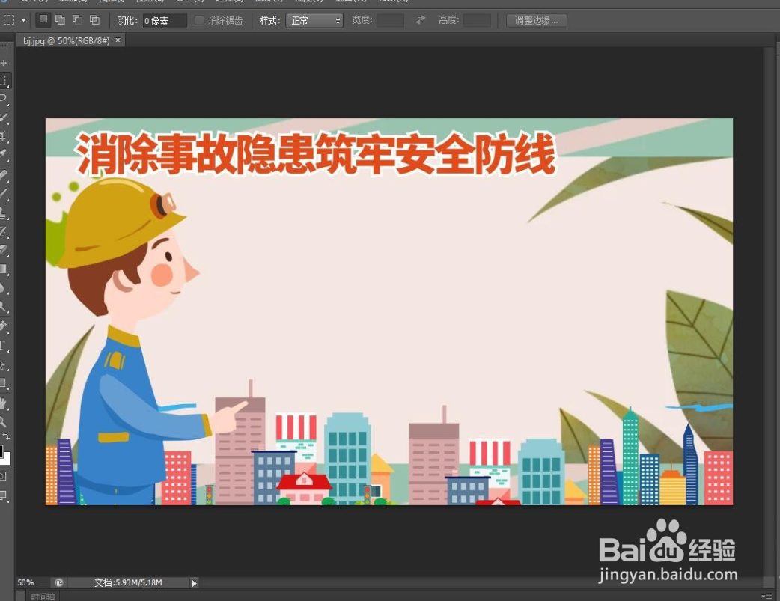Switch to the bj.jpg document tab
Image resolution: width=780 pixels, height=601 pixels.
click(x=67, y=40)
